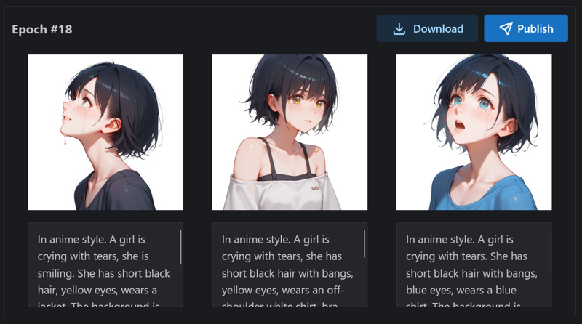Click the first caption's scrollbar
This screenshot has height=324, width=582.
(x=180, y=247)
